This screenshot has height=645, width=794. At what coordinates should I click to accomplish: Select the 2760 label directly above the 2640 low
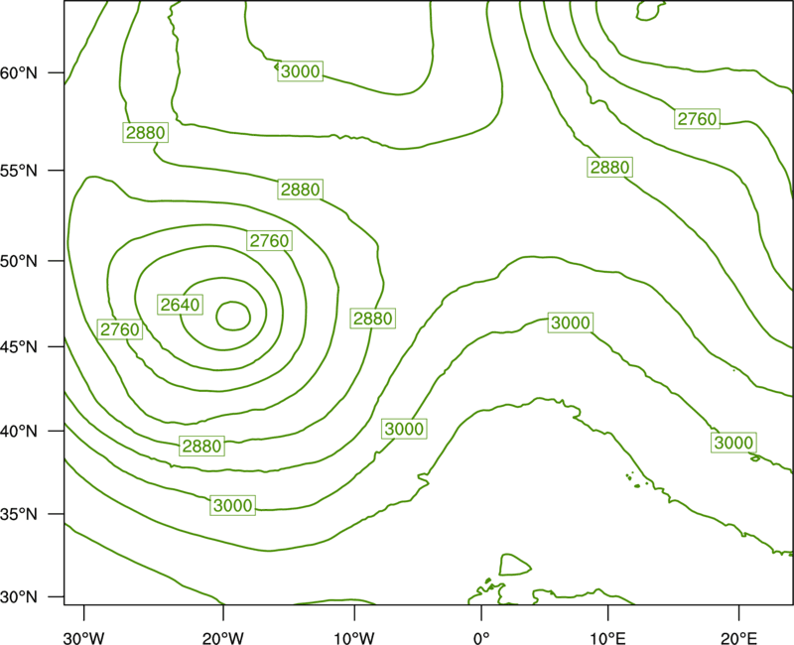pyautogui.click(x=269, y=240)
